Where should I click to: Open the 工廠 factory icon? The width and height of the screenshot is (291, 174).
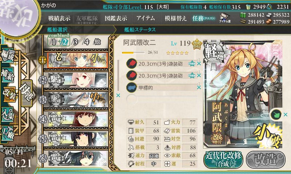click(8, 133)
